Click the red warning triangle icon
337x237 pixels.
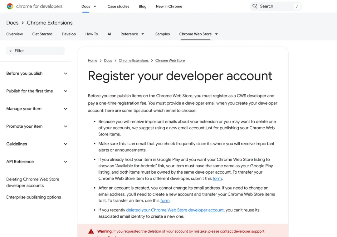[x=91, y=231]
